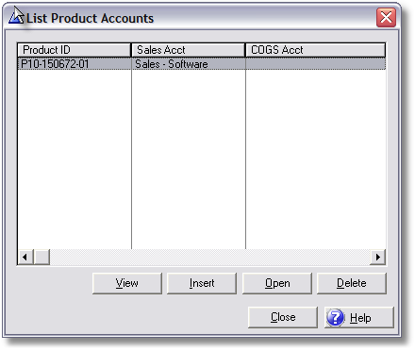Click the Close button
The height and width of the screenshot is (351, 415).
tap(283, 317)
